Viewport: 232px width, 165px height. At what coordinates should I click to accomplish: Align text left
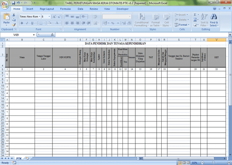click(x=67, y=23)
